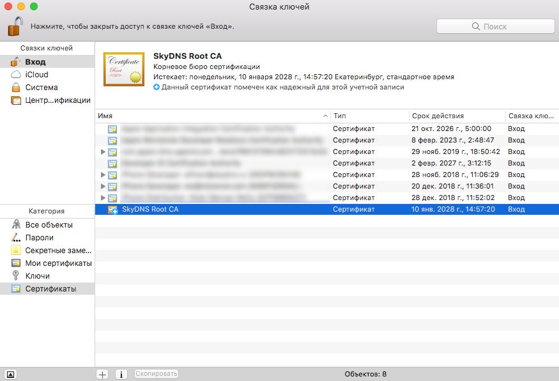Image resolution: width=559 pixels, height=381 pixels.
Task: Select the Система keychain
Action: pos(47,88)
